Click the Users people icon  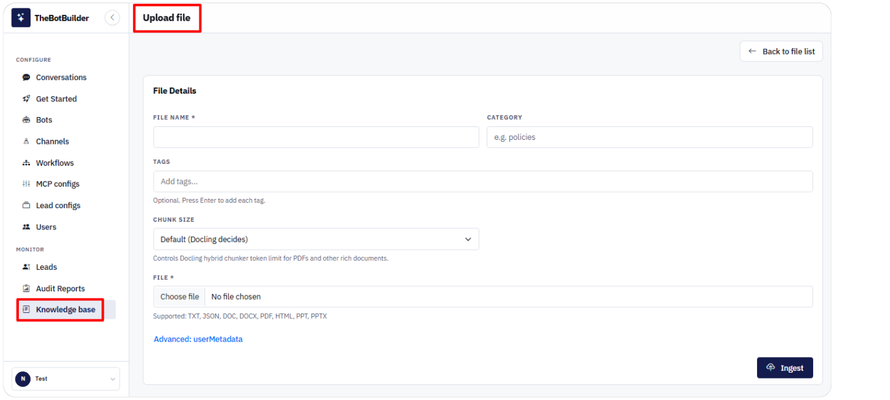(x=26, y=227)
